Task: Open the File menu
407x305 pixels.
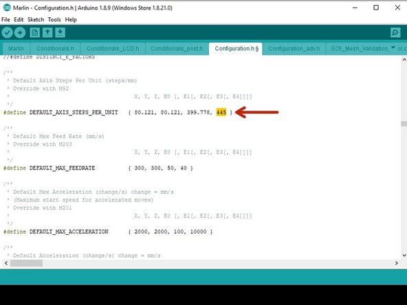Action: pyautogui.click(x=5, y=20)
